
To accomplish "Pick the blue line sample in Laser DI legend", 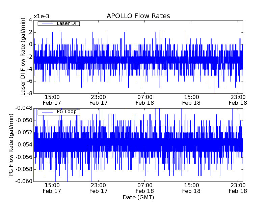I will (x=47, y=24).
